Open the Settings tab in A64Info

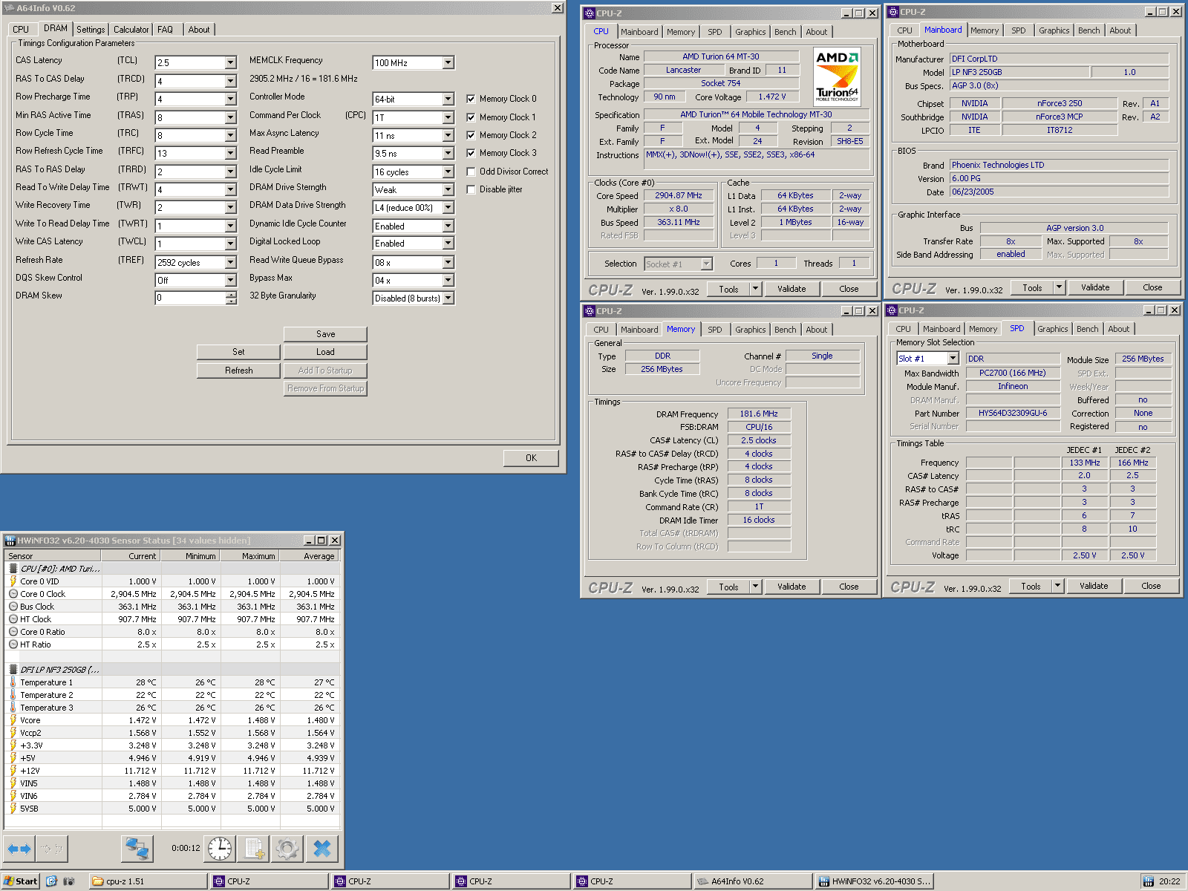point(91,30)
